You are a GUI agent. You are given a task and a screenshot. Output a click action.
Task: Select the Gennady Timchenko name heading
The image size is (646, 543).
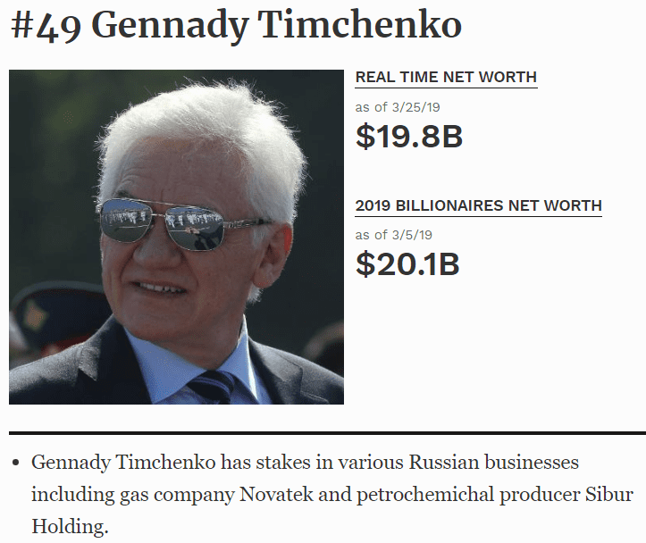[279, 26]
